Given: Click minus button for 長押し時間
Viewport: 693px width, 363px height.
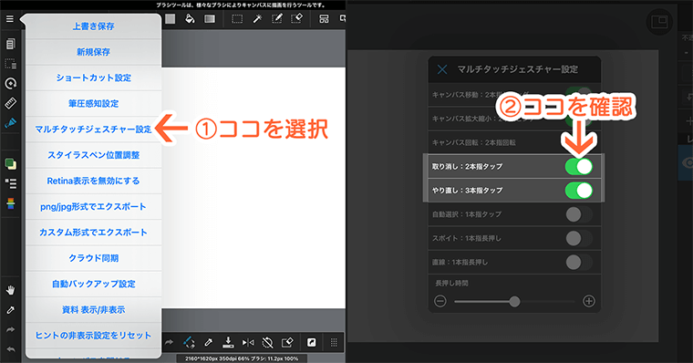Looking at the screenshot, I should (x=440, y=301).
